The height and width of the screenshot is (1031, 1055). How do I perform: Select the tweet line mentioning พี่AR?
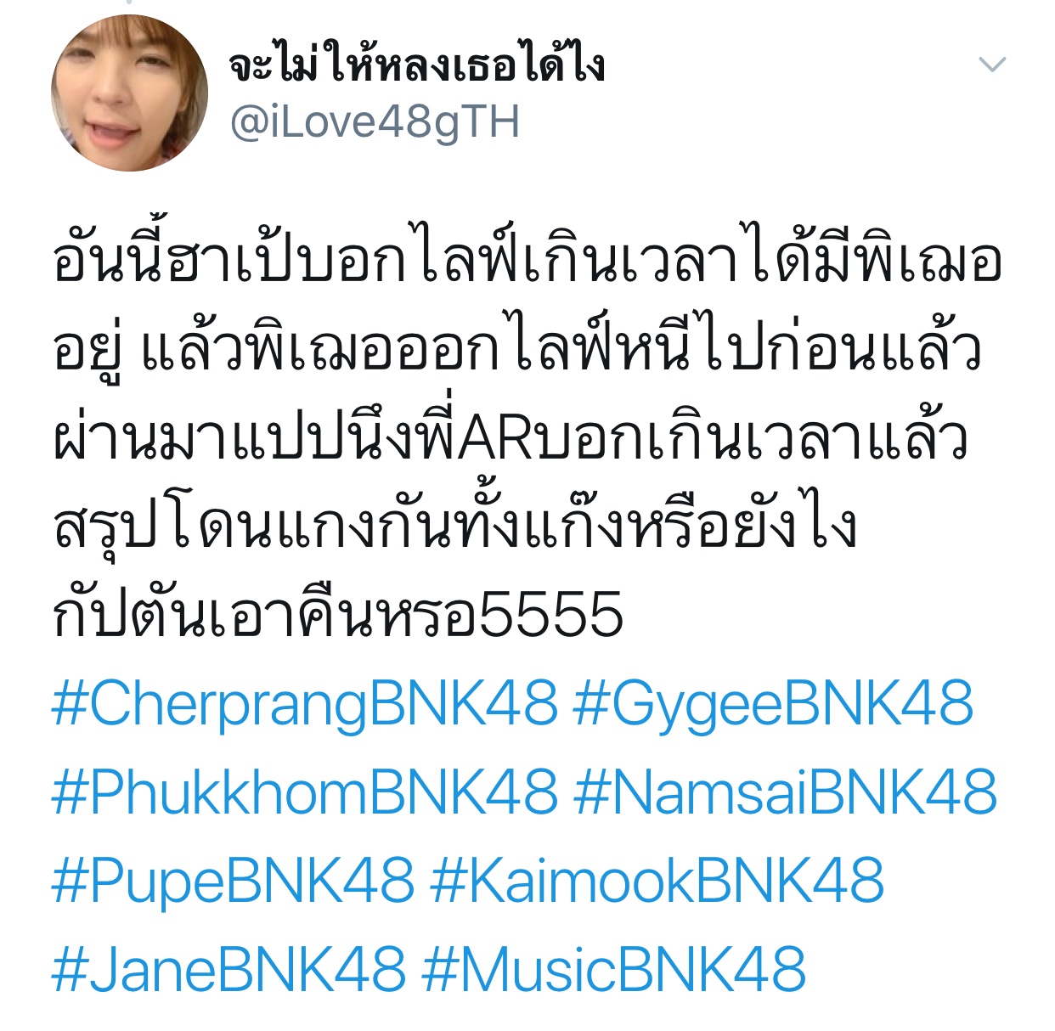[x=510, y=436]
